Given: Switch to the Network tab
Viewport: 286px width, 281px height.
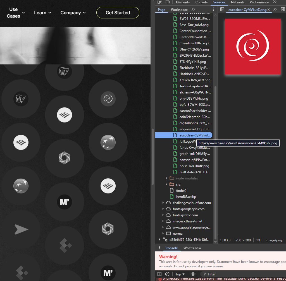Looking at the screenshot, I should (237, 2).
